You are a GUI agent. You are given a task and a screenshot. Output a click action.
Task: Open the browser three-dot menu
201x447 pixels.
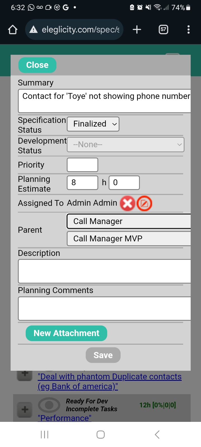click(x=188, y=30)
